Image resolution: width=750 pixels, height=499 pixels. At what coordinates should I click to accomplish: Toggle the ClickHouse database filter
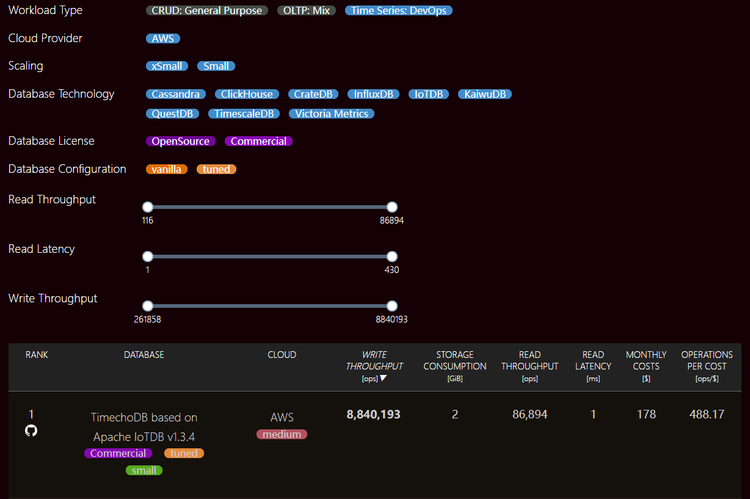pyautogui.click(x=247, y=94)
